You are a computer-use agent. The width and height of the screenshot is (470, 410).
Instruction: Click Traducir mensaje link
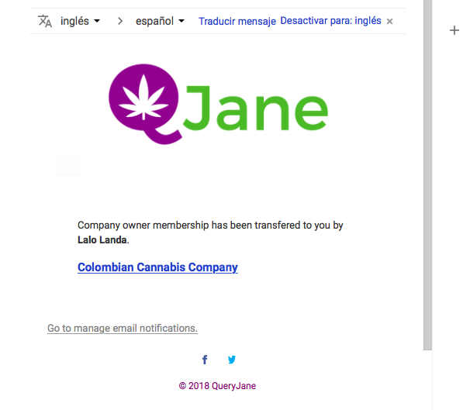pyautogui.click(x=237, y=21)
